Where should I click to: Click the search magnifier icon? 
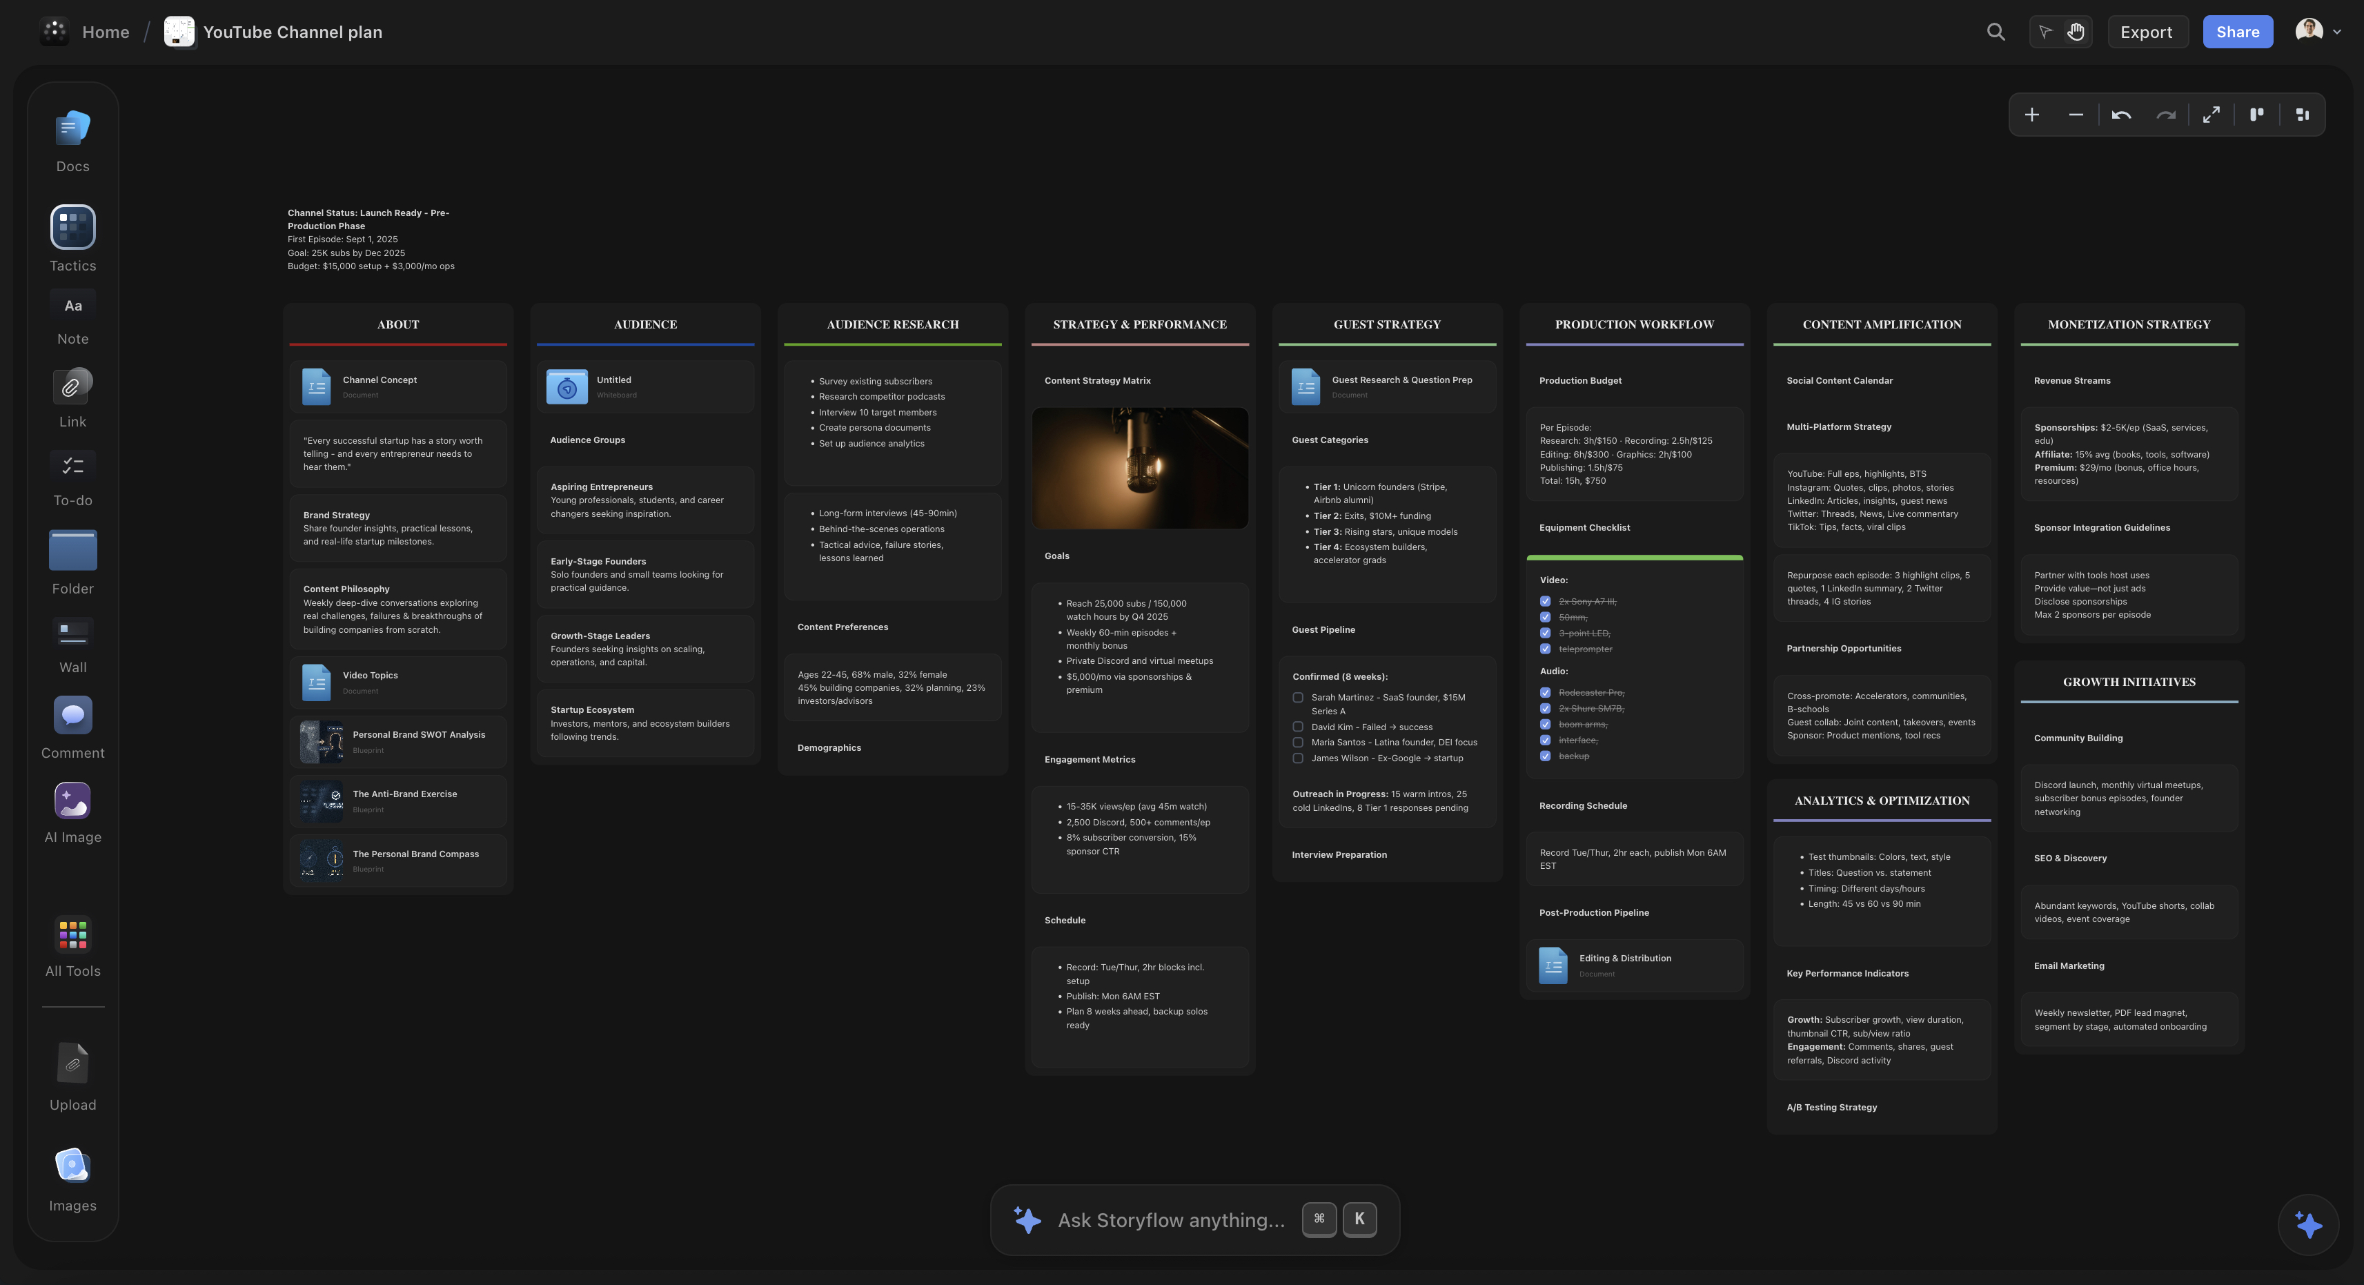1996,31
